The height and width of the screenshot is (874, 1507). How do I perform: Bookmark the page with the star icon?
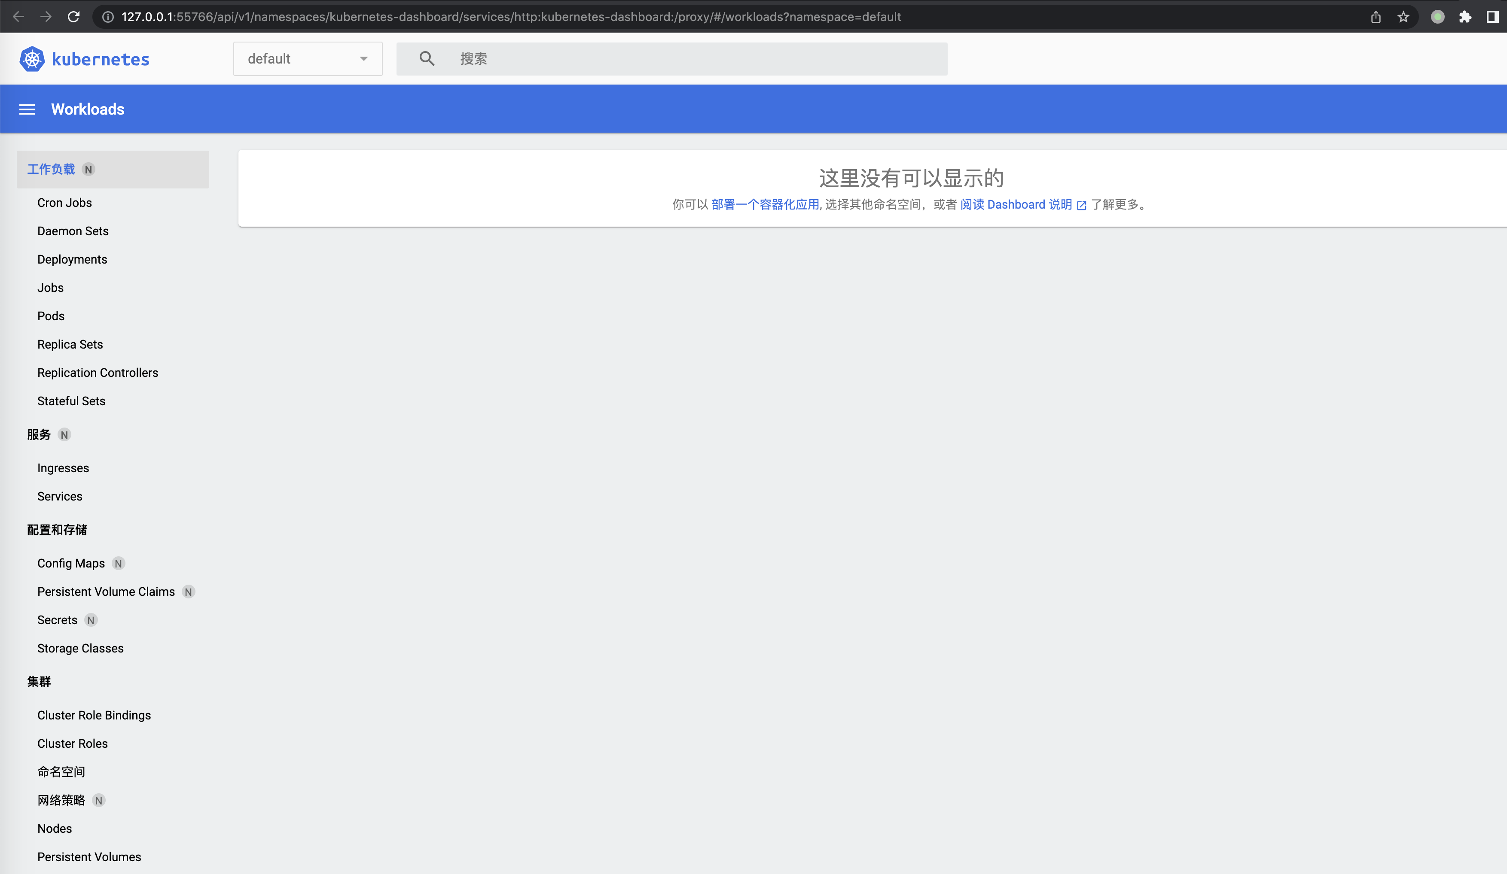(1404, 16)
